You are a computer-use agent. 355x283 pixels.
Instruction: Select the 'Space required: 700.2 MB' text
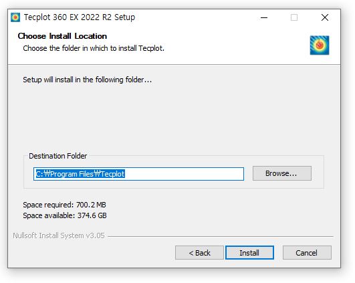click(x=65, y=205)
